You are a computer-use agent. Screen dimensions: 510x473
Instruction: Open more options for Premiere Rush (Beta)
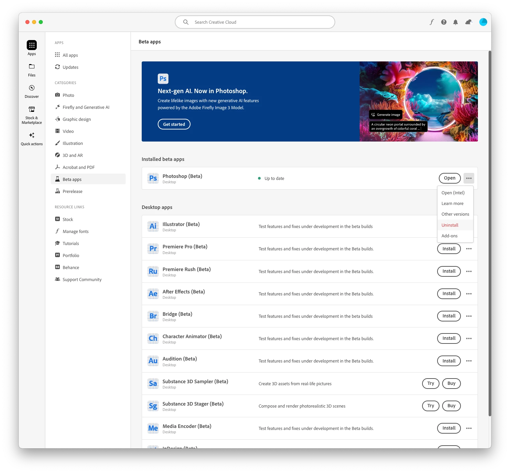point(469,271)
